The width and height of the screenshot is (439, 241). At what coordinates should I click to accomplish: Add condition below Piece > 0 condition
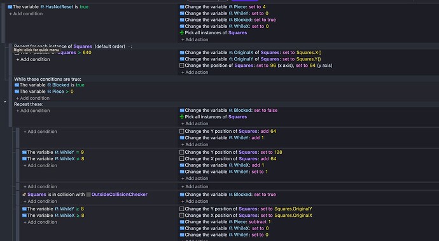pyautogui.click(x=32, y=99)
